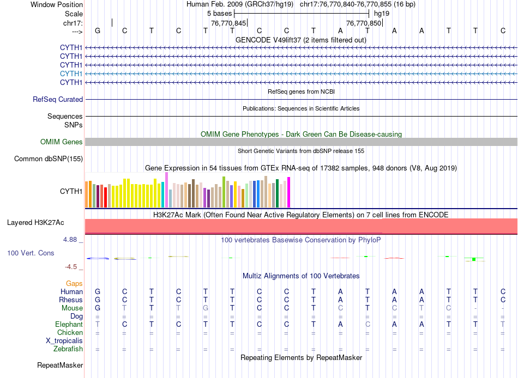Open 'RefSeq genes from NCBI' track title
518x378 pixels.
click(x=302, y=92)
